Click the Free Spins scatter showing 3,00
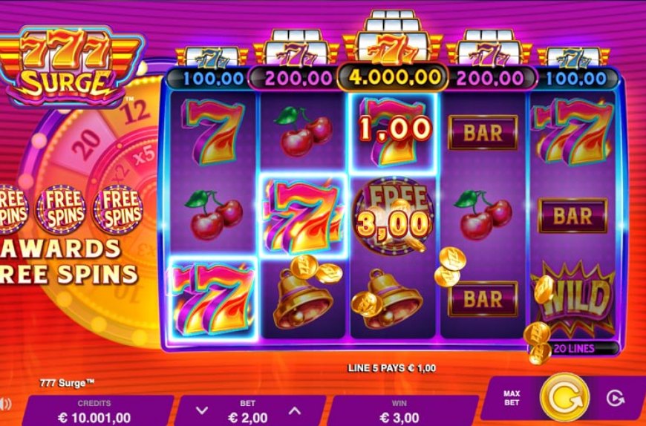This screenshot has height=426, width=646. 393,216
